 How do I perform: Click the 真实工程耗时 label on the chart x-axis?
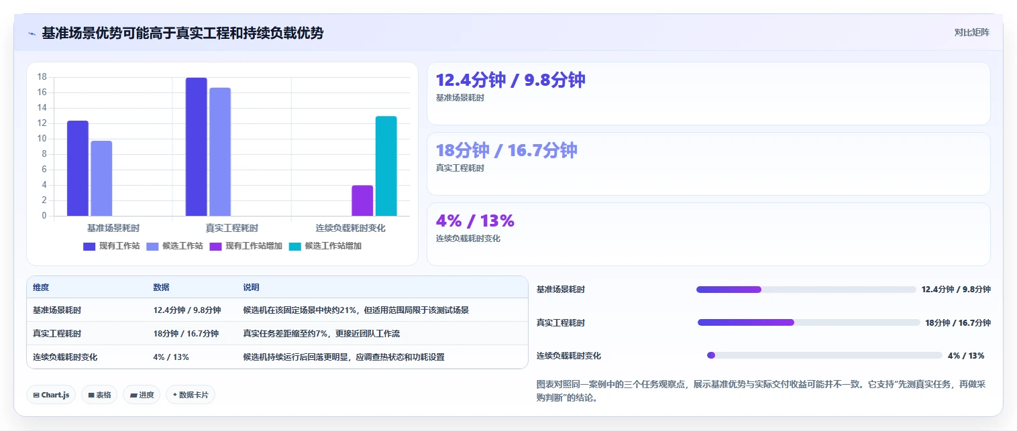pos(232,228)
